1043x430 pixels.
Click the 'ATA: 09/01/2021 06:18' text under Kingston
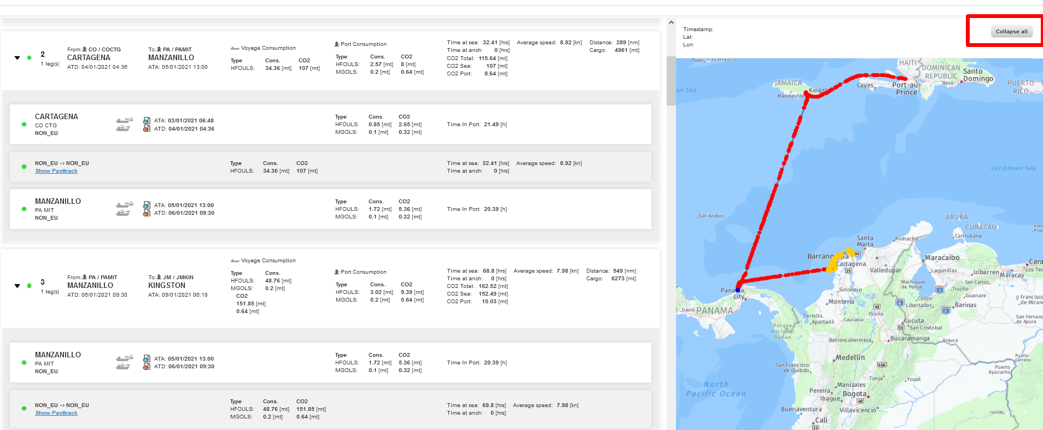[x=178, y=294]
